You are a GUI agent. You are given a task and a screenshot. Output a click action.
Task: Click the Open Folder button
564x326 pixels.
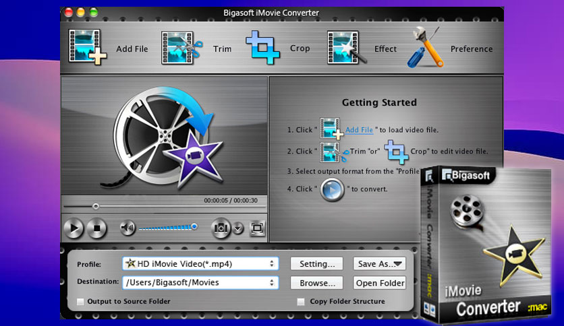pos(379,283)
